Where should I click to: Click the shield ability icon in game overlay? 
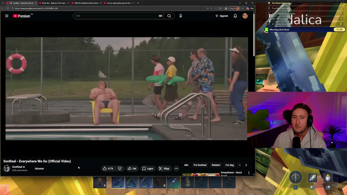pyautogui.click(x=328, y=178)
